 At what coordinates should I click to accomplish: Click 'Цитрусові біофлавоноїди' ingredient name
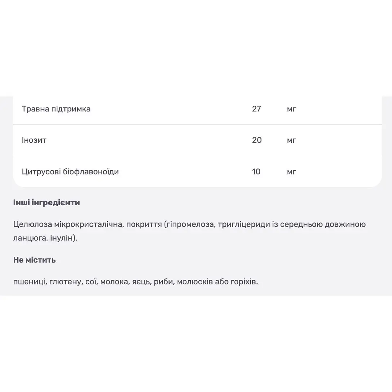(70, 172)
